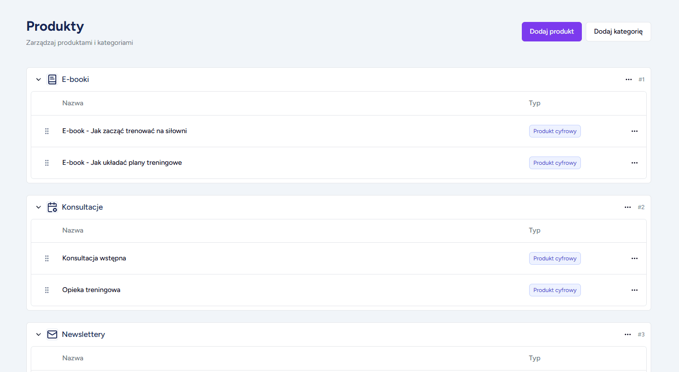This screenshot has width=679, height=372.
Task: Collapse the Newslettery category
Action: (x=39, y=334)
